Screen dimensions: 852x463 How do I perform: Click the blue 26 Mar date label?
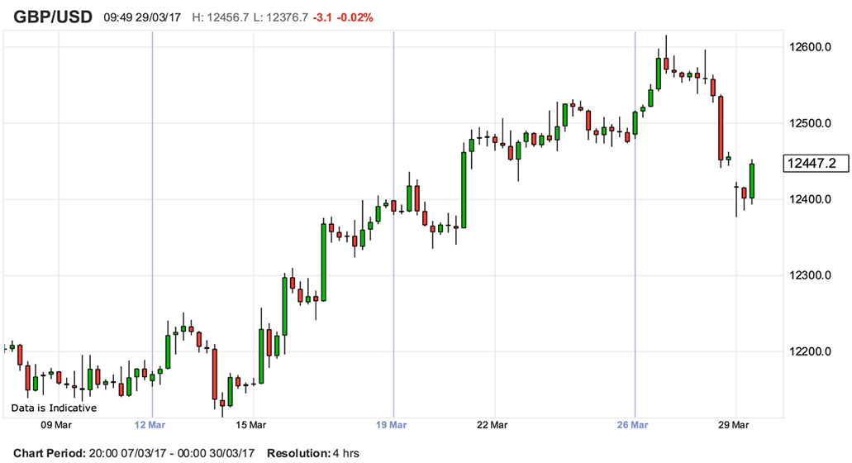pos(634,425)
